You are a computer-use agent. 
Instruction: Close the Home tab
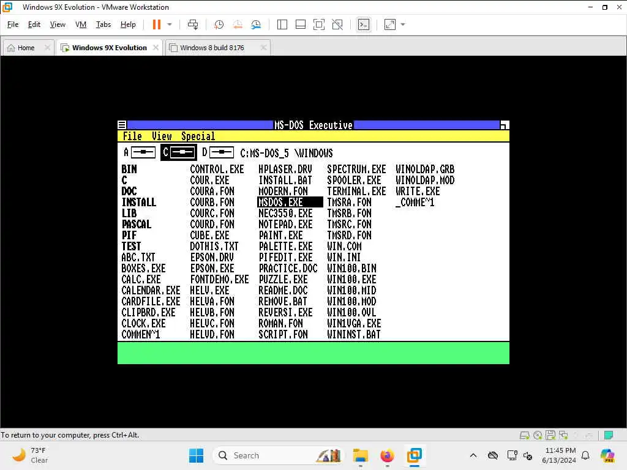click(x=47, y=48)
